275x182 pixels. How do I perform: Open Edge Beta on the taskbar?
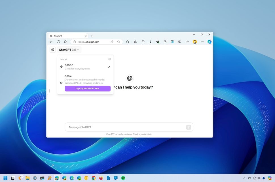click(71, 178)
